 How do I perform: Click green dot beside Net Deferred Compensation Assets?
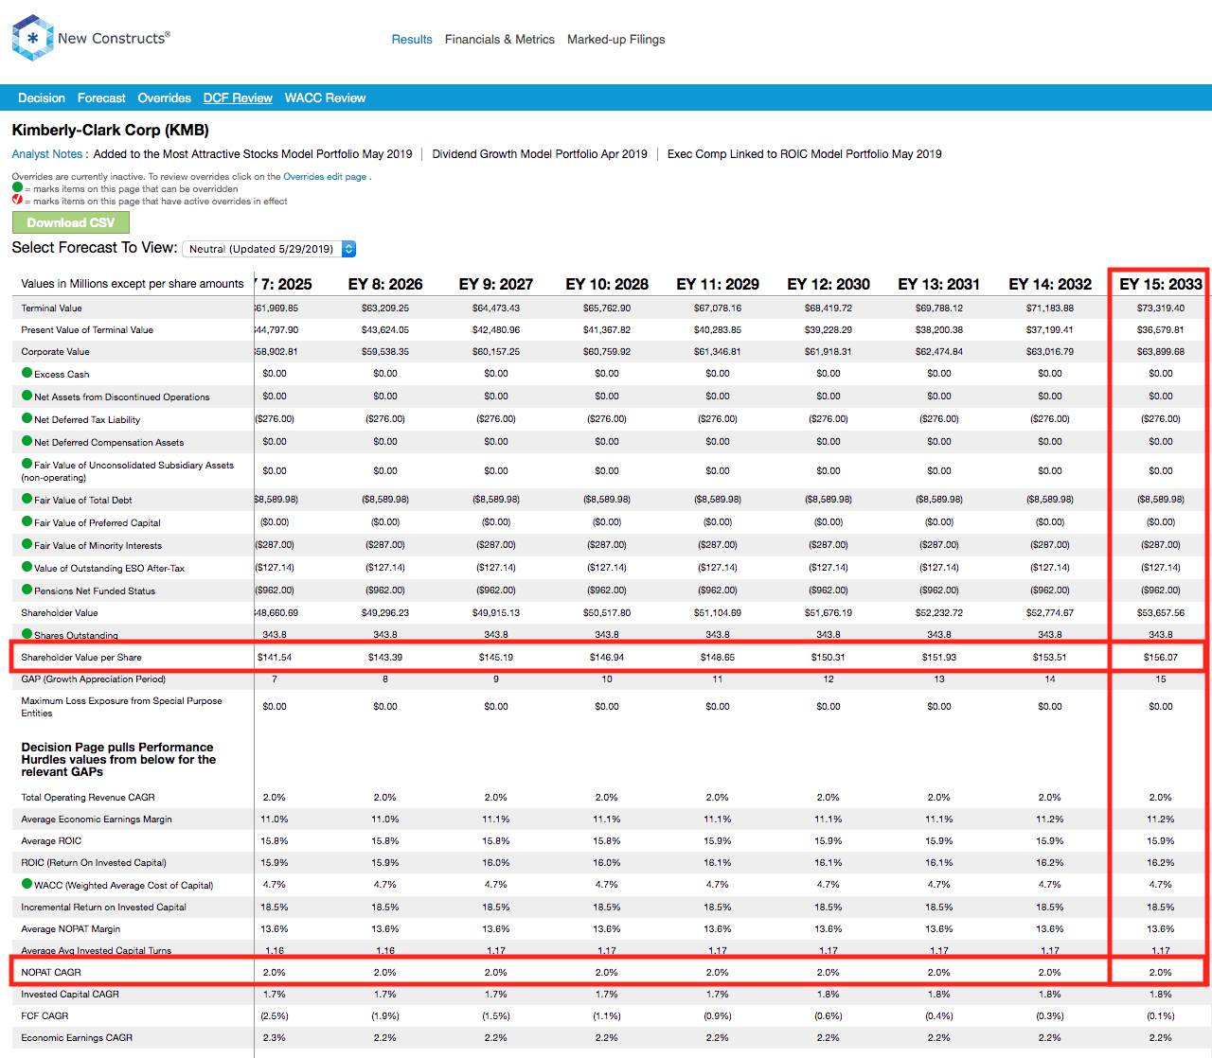click(x=27, y=441)
